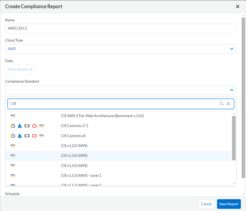Choose CIS v1.2.0 (AWS)

tap(118, 146)
